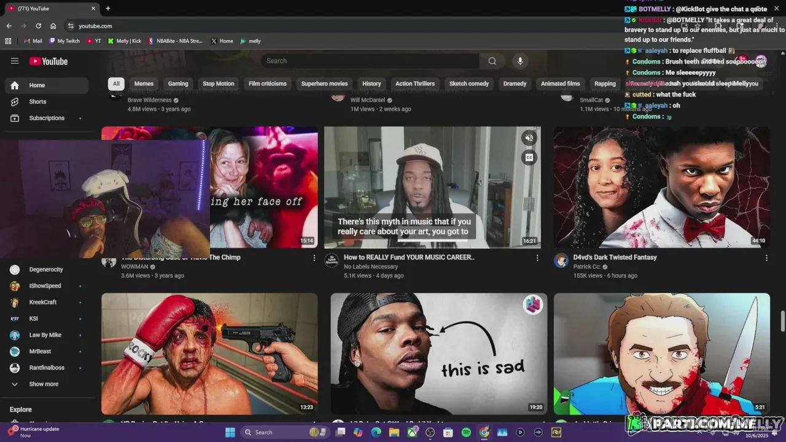Open the Melly | Kick bookmark
786x442 pixels.
point(125,41)
